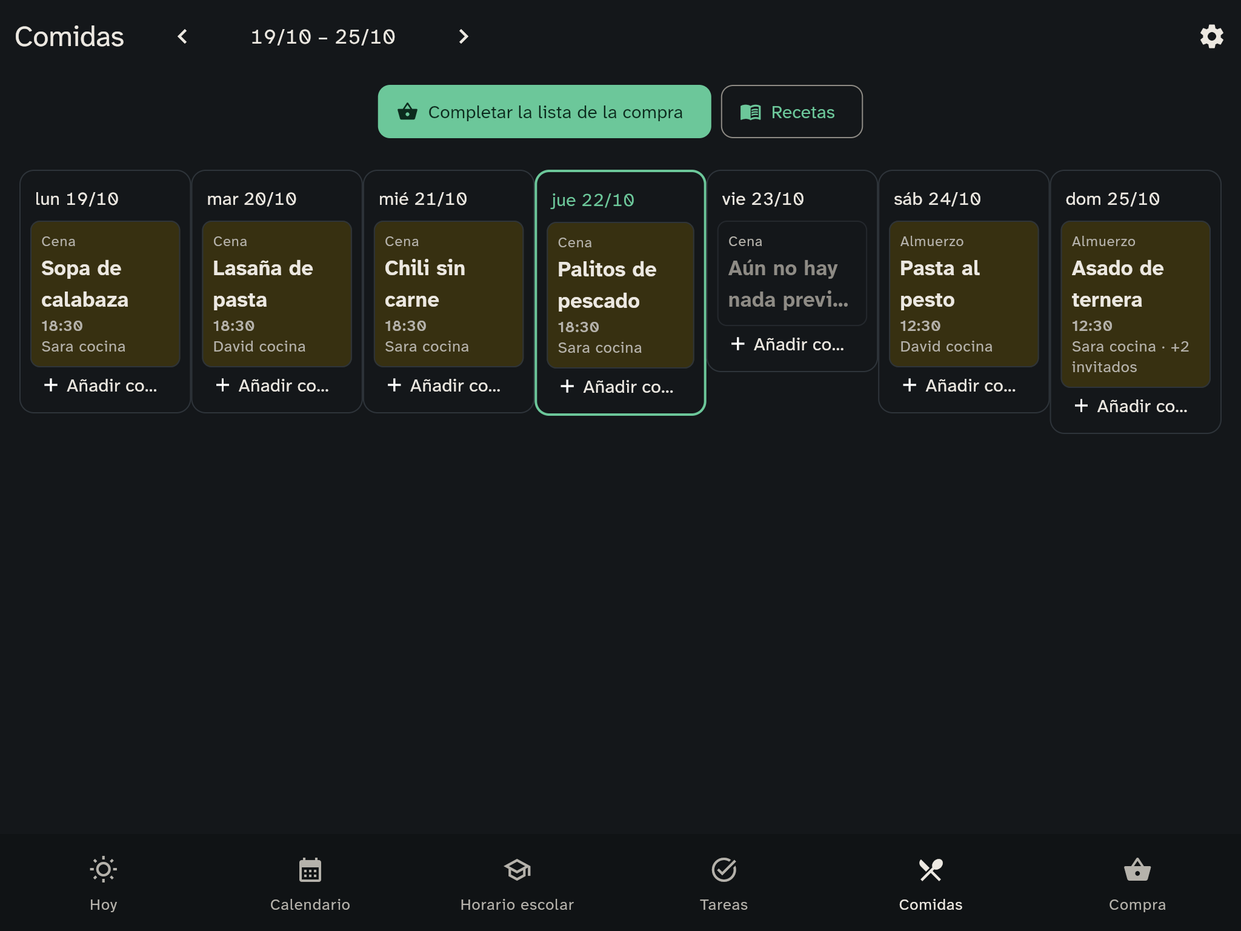Switch to the Tareas tab label
Screen dimensions: 1241x931
(x=724, y=904)
